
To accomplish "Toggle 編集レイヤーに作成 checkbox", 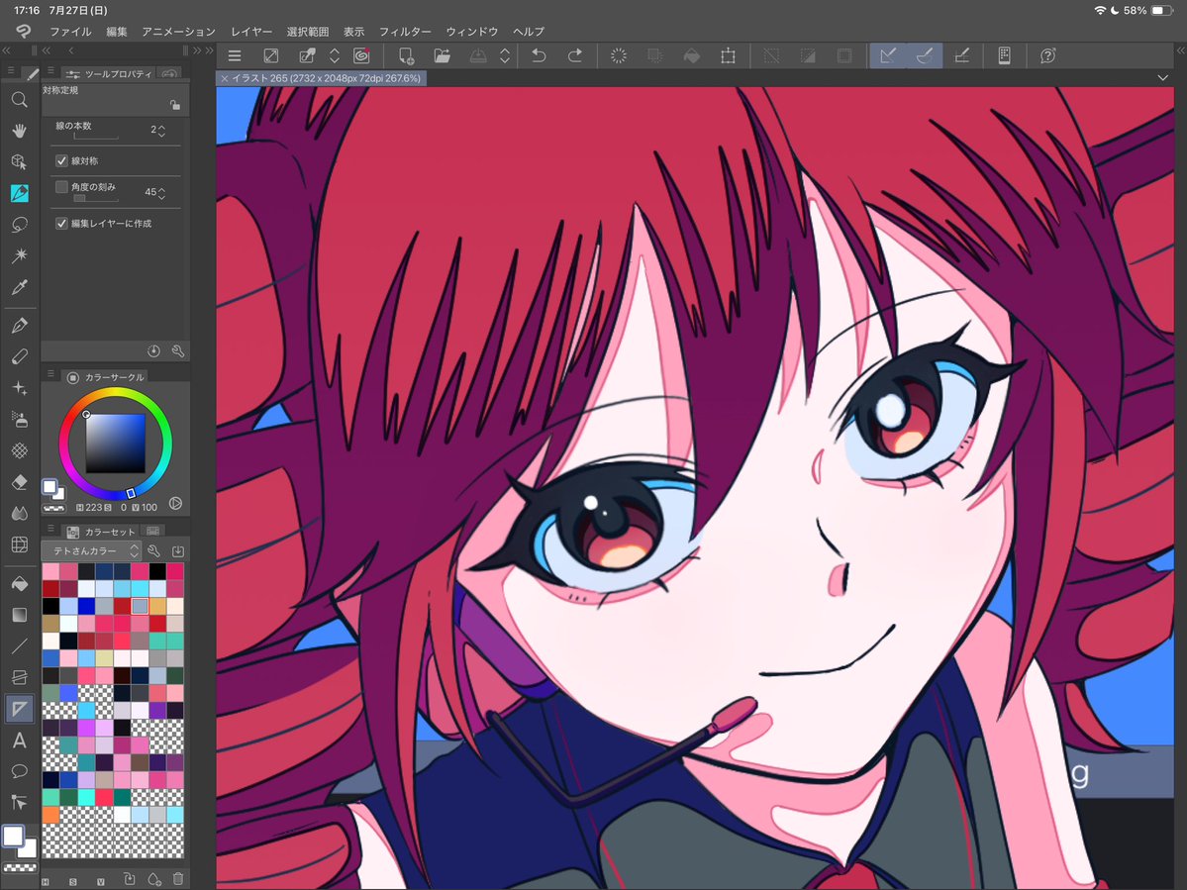I will click(62, 224).
